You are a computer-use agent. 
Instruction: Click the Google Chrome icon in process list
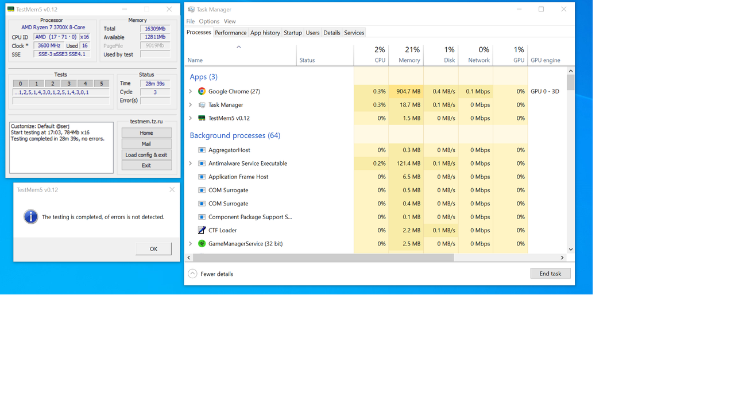click(202, 91)
